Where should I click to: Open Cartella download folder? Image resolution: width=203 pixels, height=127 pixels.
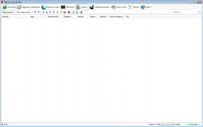(99, 7)
